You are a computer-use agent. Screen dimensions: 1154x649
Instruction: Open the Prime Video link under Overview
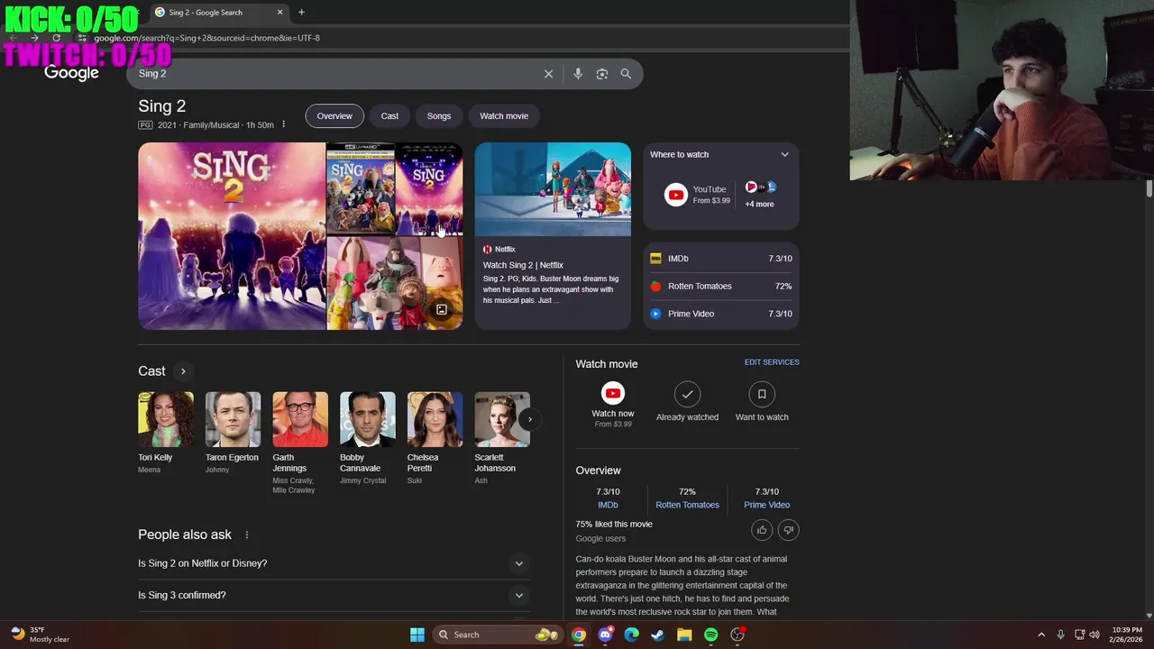click(x=766, y=505)
